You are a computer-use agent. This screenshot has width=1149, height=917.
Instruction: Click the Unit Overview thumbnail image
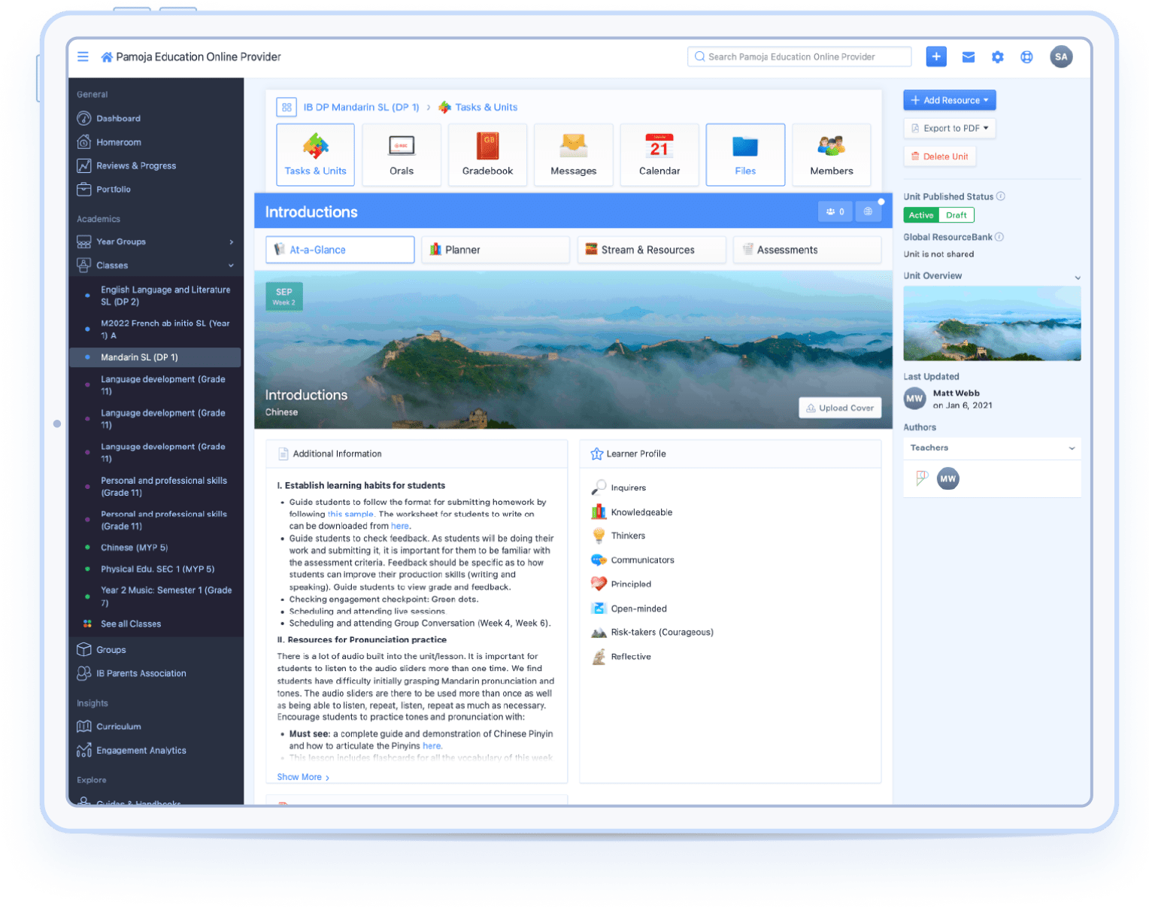993,323
